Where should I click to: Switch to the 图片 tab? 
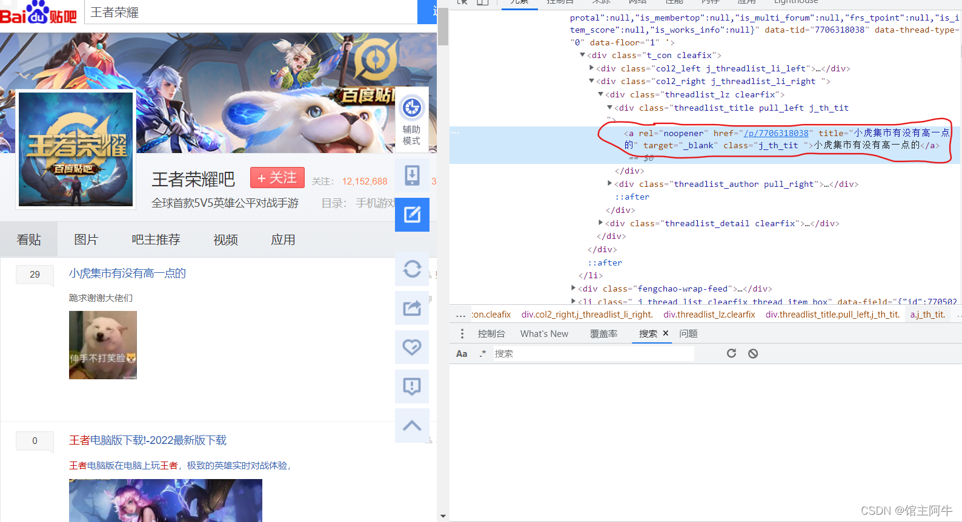[86, 240]
